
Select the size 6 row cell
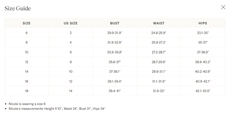point(27,33)
